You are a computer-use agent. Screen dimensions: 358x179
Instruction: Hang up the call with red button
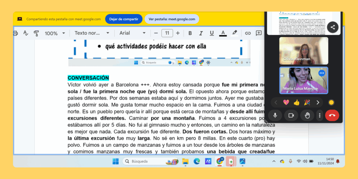tap(332, 115)
